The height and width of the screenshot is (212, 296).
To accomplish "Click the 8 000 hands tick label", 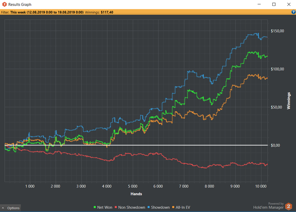I will (210, 186).
